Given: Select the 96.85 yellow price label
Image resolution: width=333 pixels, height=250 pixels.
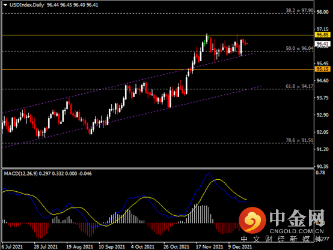Looking at the screenshot, I should tap(322, 35).
